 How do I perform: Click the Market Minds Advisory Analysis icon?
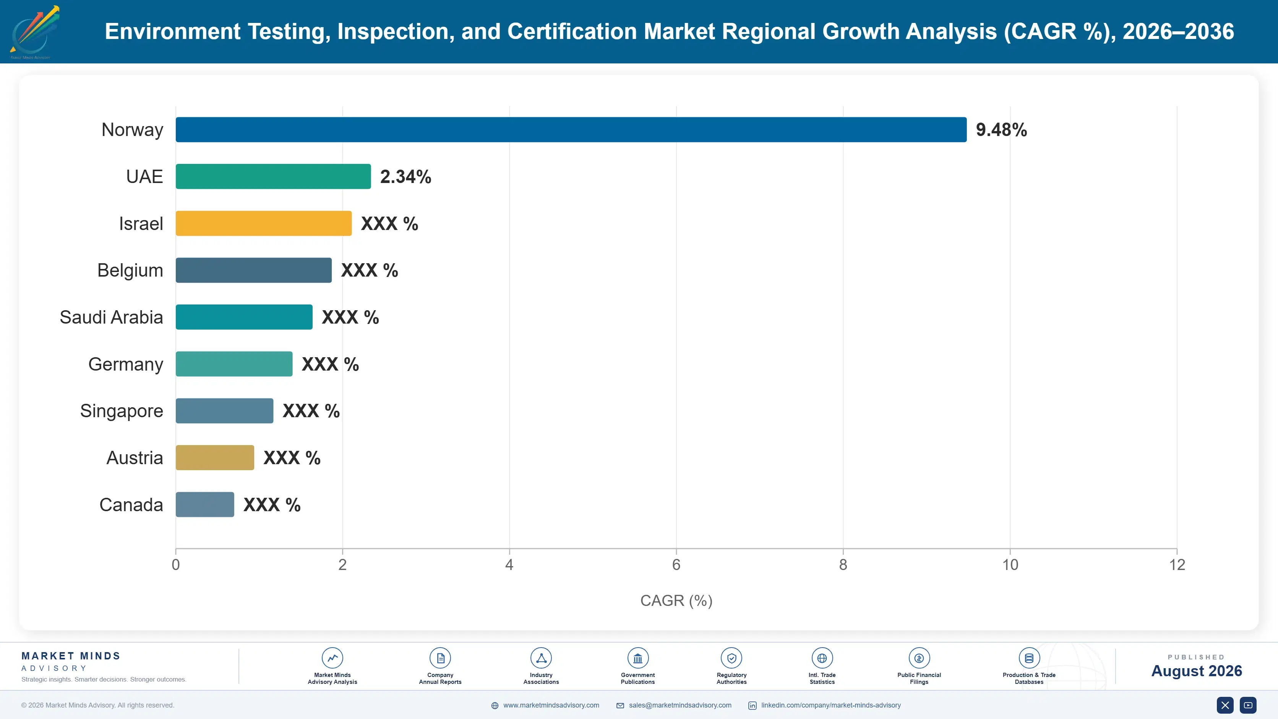[332, 658]
